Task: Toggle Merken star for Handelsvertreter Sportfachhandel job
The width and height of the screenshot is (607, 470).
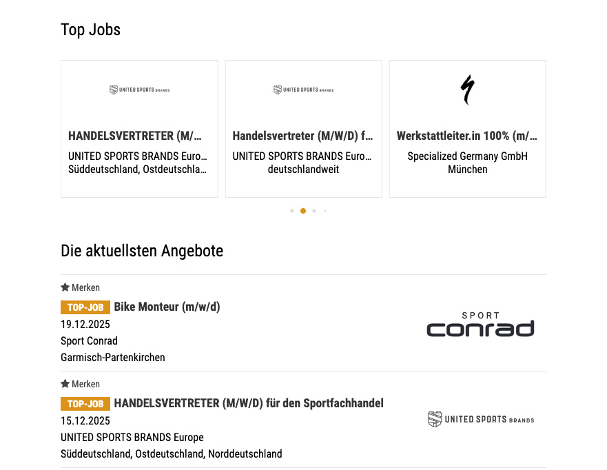Action: 65,384
